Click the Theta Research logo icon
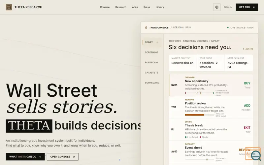This screenshot has width=264, height=165. click(9, 7)
